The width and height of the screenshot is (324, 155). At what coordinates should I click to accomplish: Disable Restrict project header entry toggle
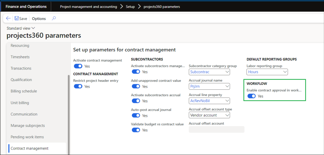[78, 86]
